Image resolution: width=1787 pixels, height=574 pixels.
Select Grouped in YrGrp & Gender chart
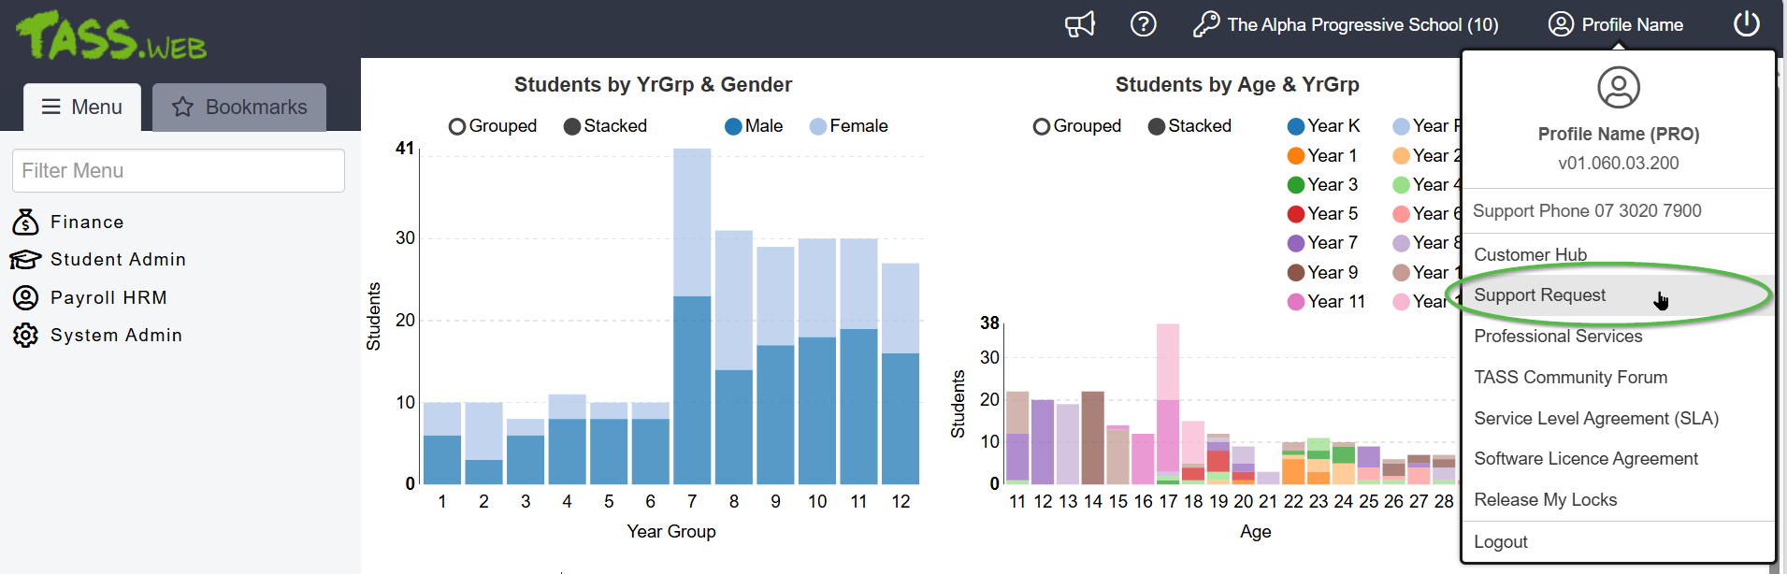(457, 126)
